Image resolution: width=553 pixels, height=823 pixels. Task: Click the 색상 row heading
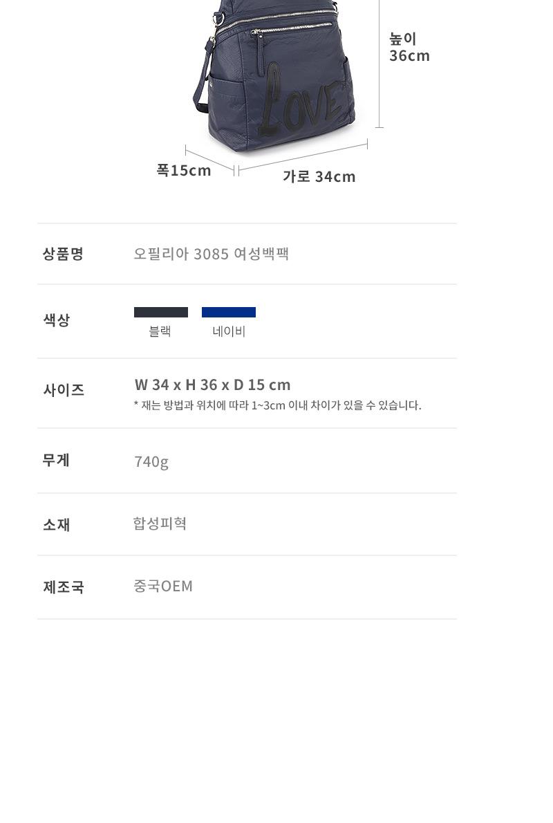click(57, 320)
